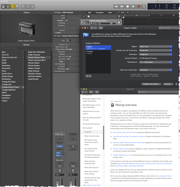Open the Library button in the control bar
The image size is (180, 187).
(3, 6)
